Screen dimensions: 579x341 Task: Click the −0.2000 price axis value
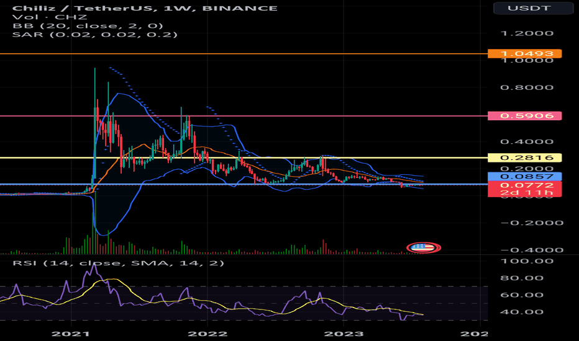point(532,223)
